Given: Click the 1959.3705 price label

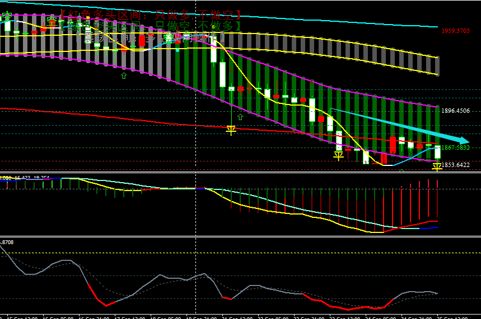Looking at the screenshot, I should [x=455, y=31].
